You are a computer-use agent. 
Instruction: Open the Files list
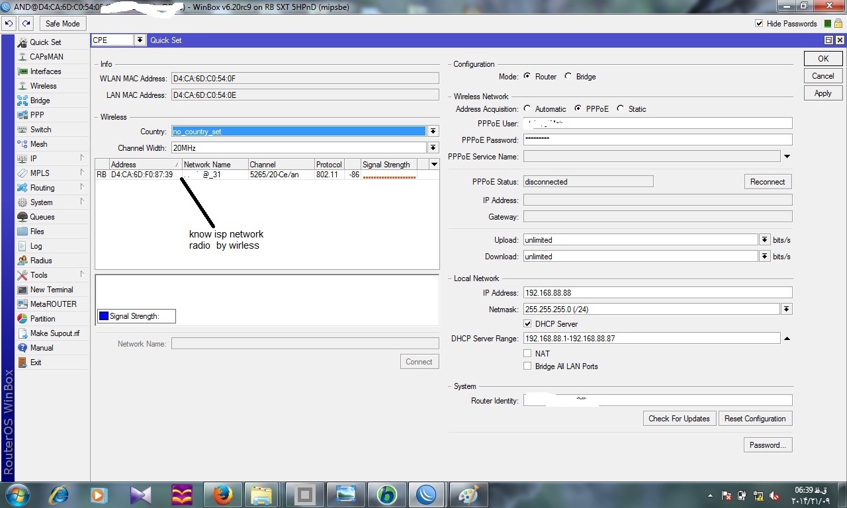37,232
